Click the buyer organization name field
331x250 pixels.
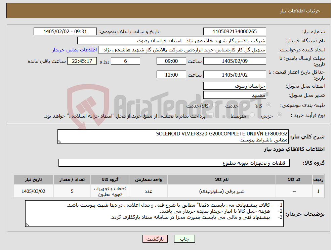click(172, 41)
